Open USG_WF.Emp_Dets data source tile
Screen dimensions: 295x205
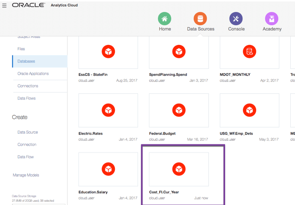[249, 110]
